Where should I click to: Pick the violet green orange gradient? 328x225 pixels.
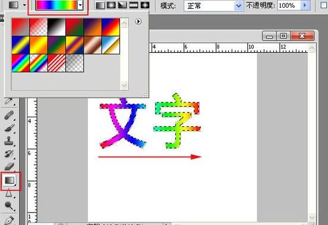click(x=56, y=45)
